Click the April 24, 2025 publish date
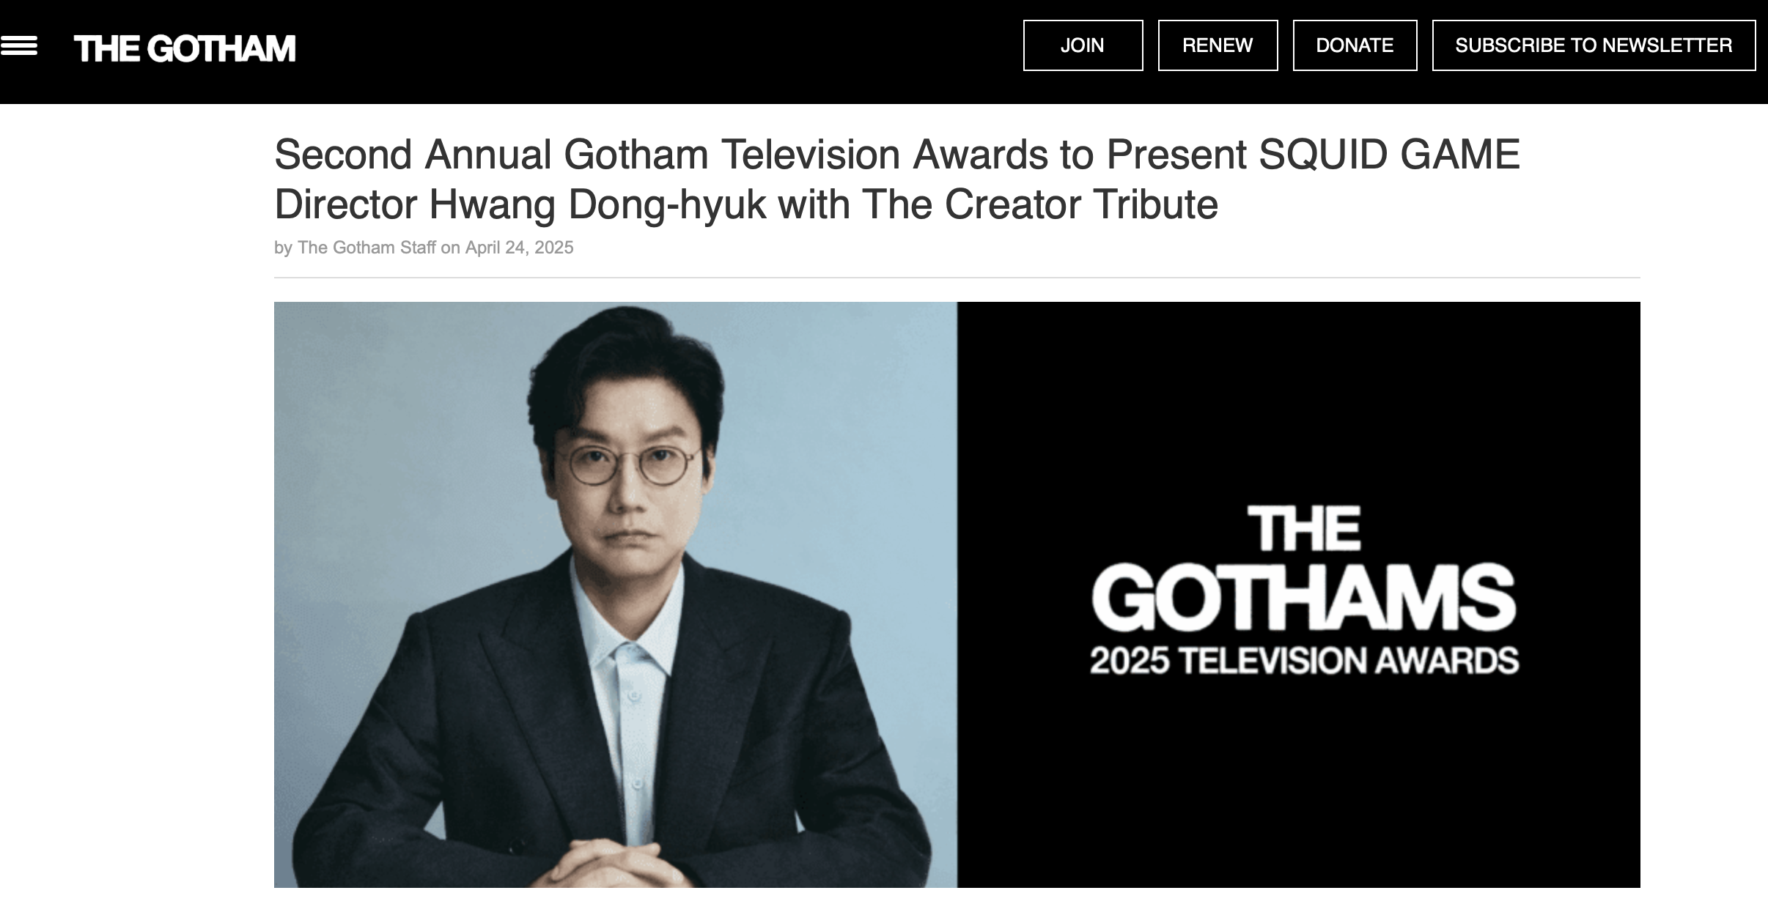The height and width of the screenshot is (904, 1768). tap(519, 248)
